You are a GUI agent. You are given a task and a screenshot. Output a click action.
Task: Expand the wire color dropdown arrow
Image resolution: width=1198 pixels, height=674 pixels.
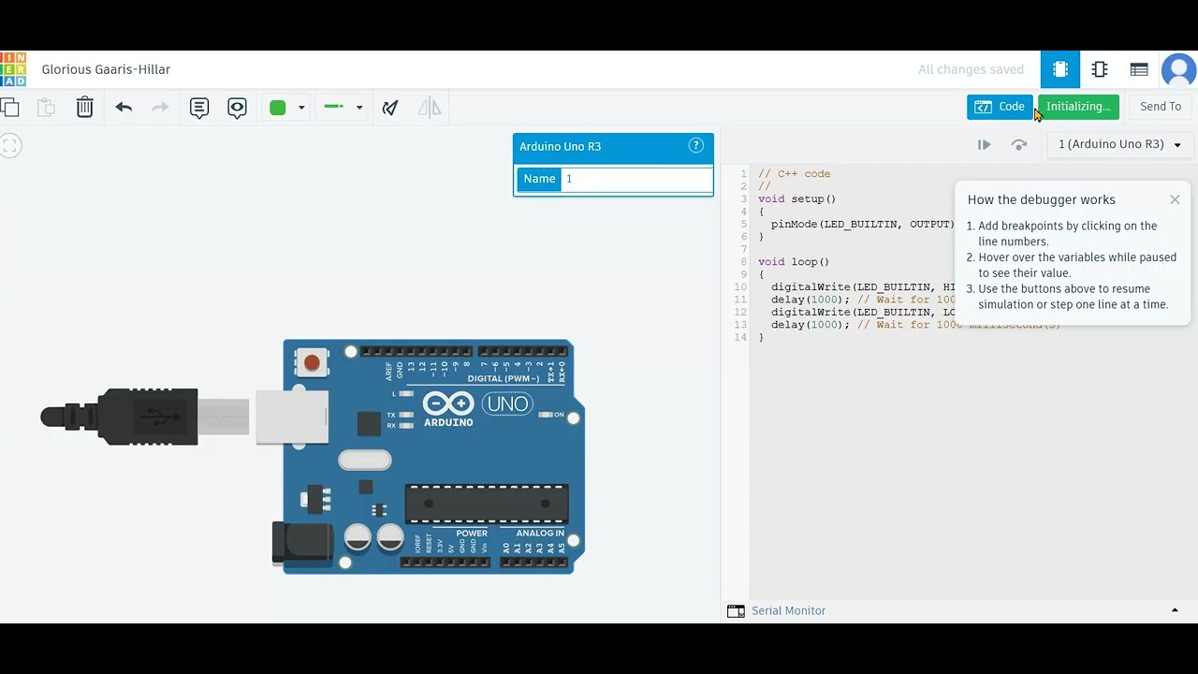[x=301, y=108]
